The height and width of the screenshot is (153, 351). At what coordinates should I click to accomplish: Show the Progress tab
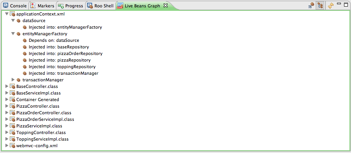pyautogui.click(x=70, y=6)
